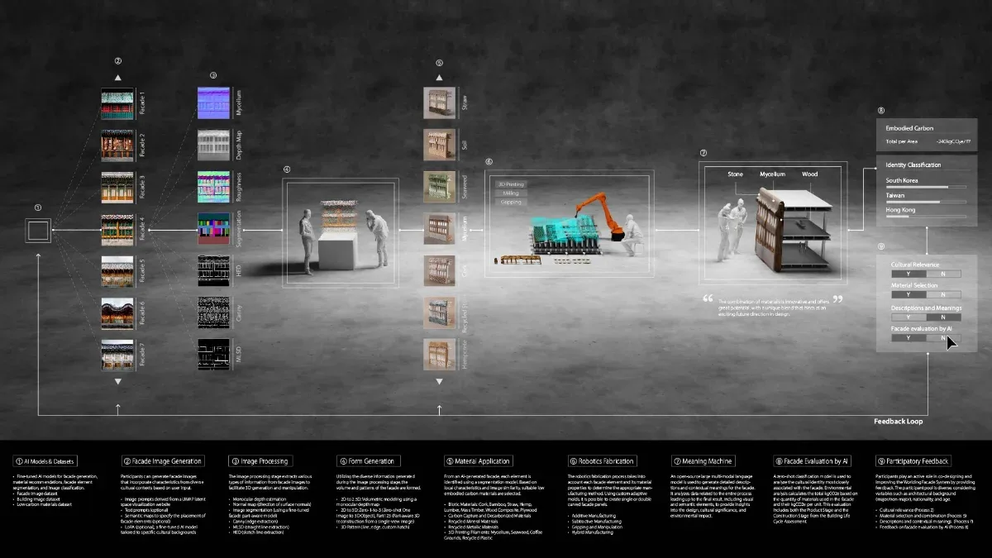This screenshot has width=992, height=558.
Task: Click the Wood material label
Action: (809, 174)
